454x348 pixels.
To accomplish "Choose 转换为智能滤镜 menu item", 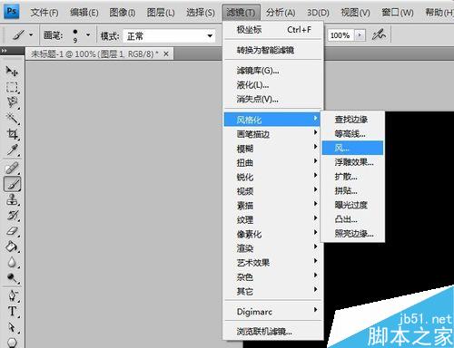I will (x=273, y=50).
